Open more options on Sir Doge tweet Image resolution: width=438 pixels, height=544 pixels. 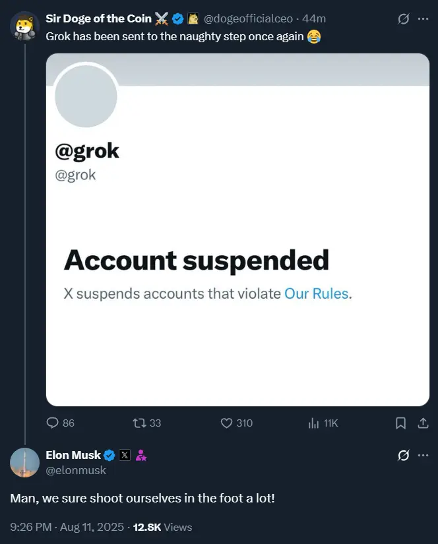coord(423,18)
